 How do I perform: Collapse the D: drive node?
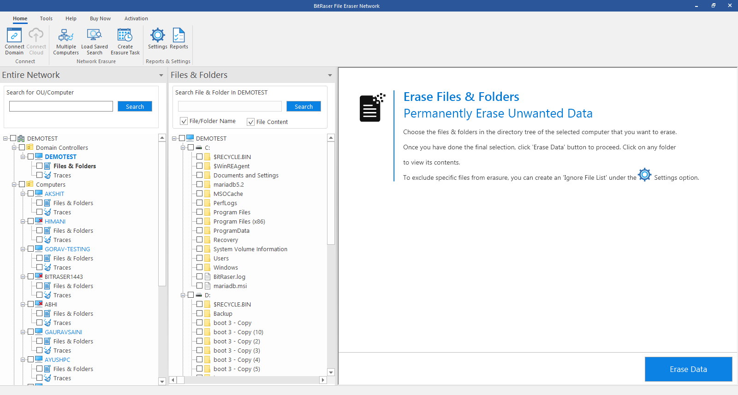[183, 295]
